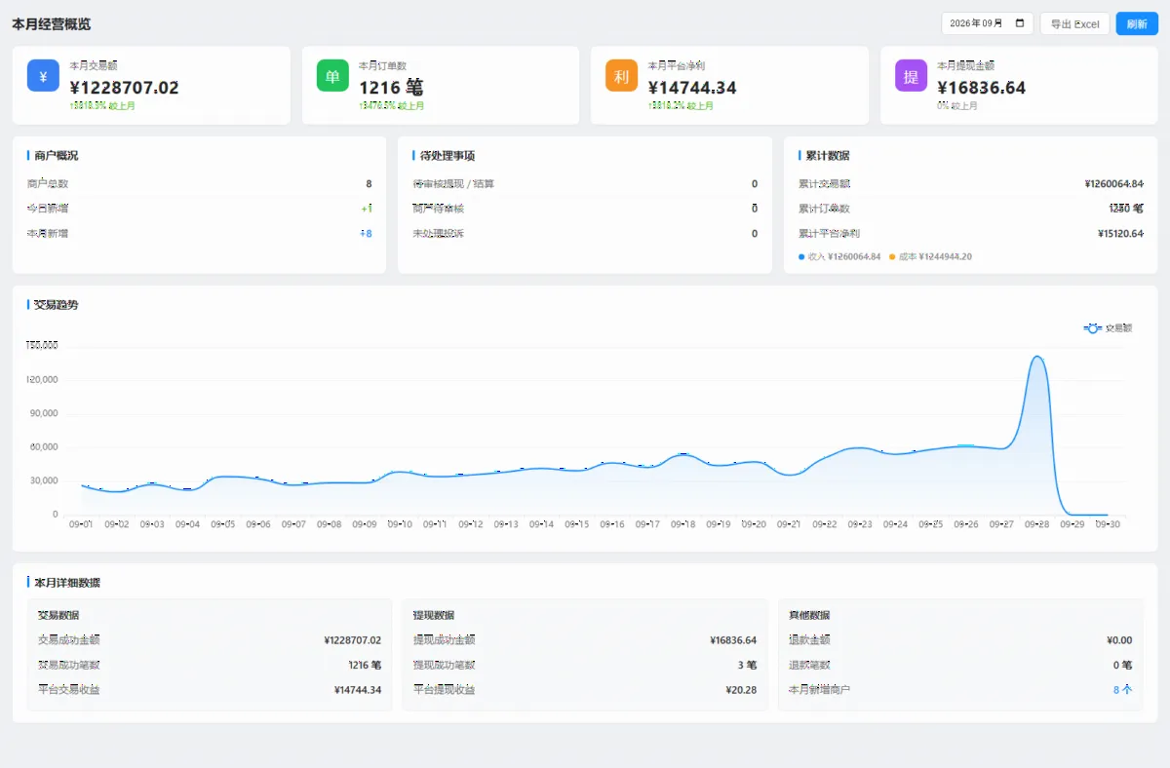The height and width of the screenshot is (768, 1170).
Task: Click the purple 提 icon on 本月提现金额 card
Action: click(x=911, y=76)
